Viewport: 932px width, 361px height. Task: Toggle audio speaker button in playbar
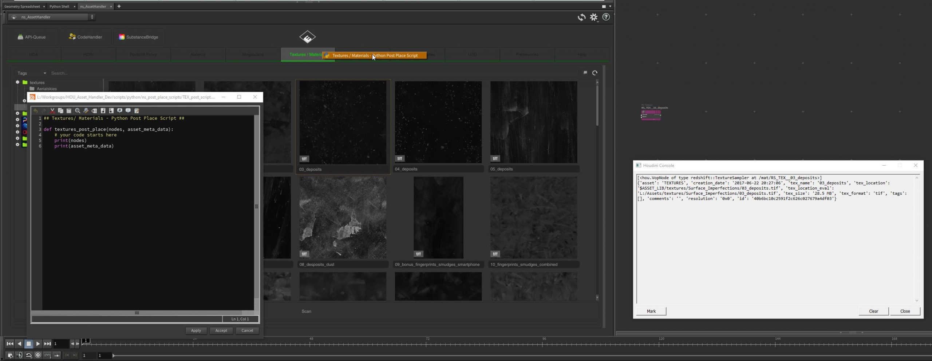[x=20, y=355]
